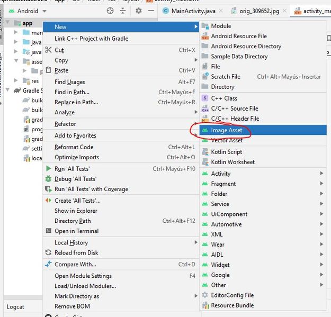
Task: Choose Open Module Settings
Action: point(121,276)
